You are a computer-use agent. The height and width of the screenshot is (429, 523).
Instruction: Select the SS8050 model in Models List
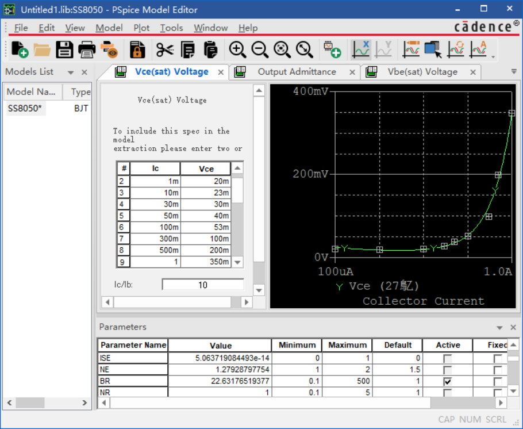click(25, 109)
